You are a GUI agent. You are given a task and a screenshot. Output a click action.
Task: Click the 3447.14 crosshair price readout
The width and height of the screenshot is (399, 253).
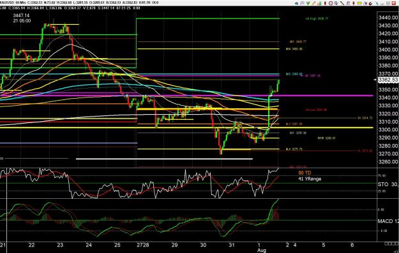pyautogui.click(x=21, y=15)
